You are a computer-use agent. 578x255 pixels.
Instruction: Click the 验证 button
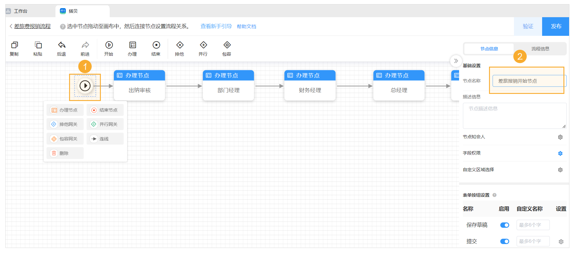tap(528, 26)
